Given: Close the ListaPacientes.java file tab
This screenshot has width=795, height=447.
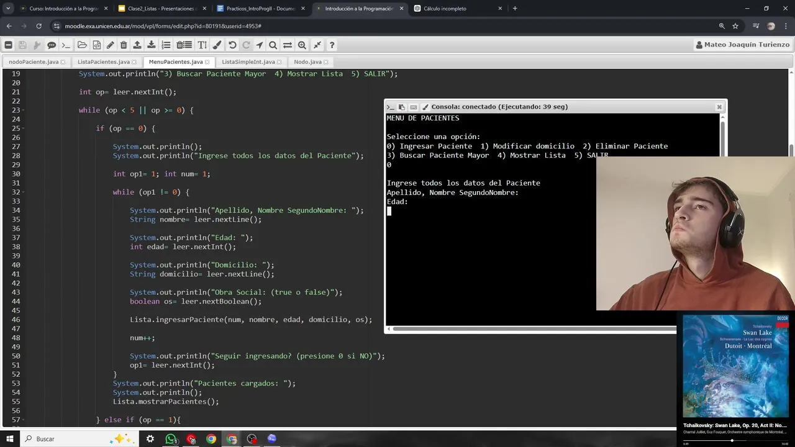Looking at the screenshot, I should 134,62.
